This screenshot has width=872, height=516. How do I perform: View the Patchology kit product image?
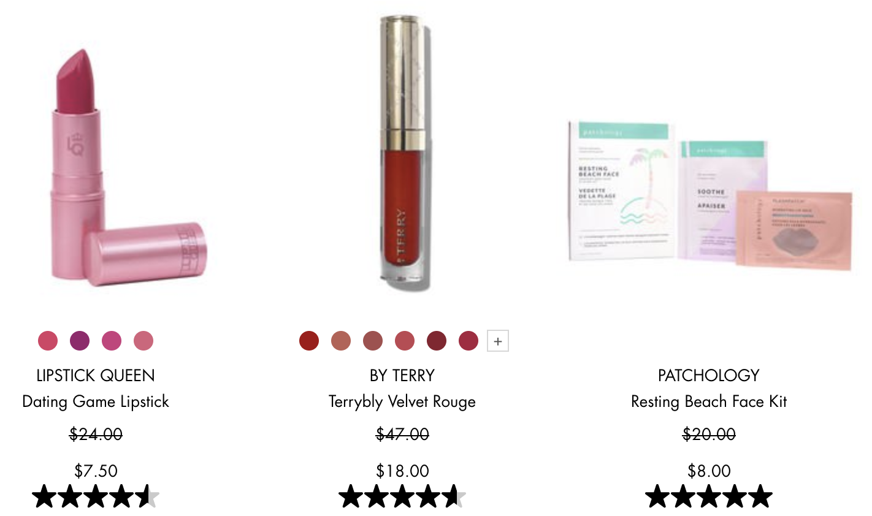coord(709,194)
